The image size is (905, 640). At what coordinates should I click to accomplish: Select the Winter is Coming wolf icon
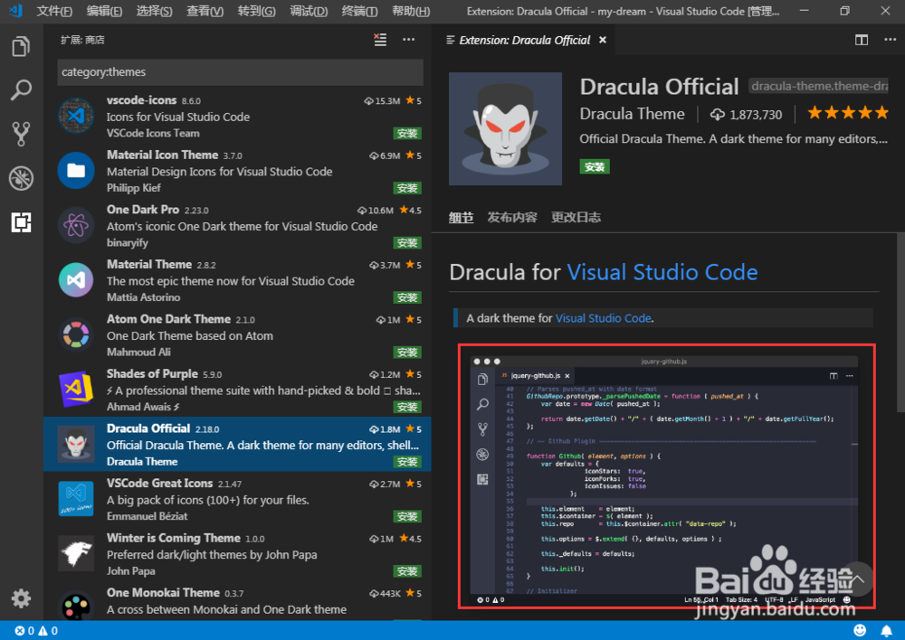point(76,553)
